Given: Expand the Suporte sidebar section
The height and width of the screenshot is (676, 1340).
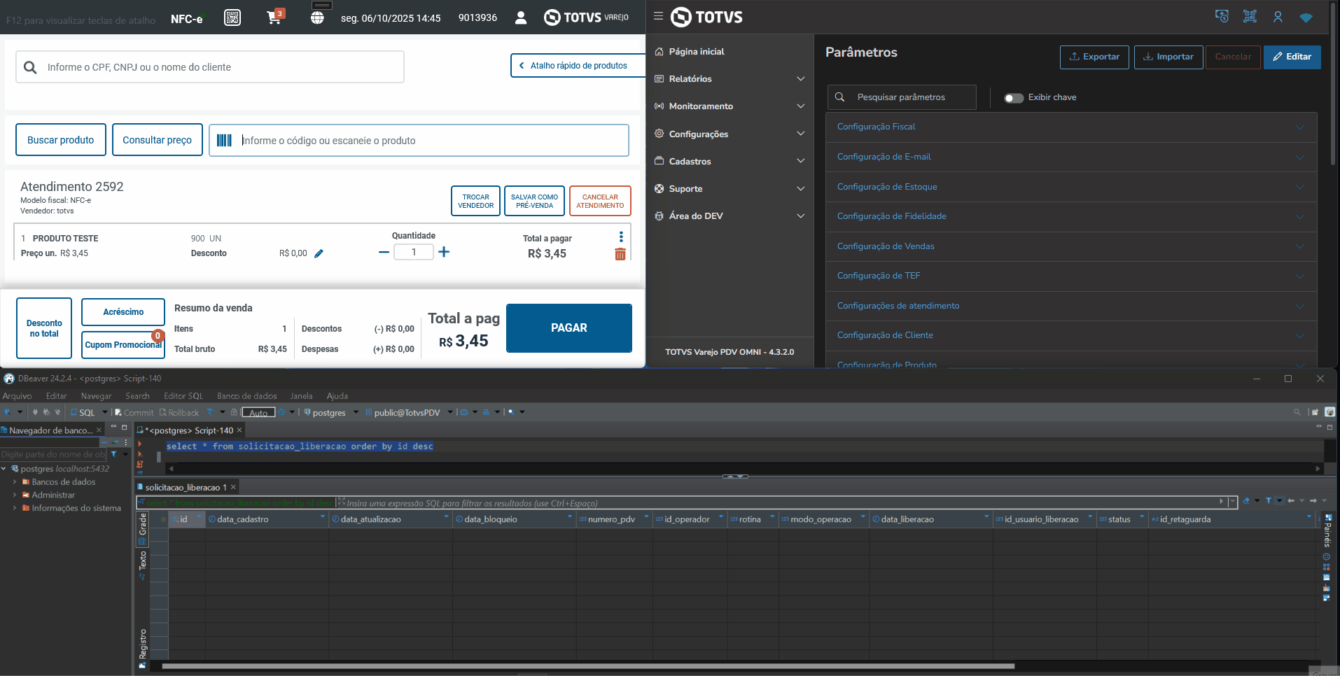Looking at the screenshot, I should click(730, 189).
